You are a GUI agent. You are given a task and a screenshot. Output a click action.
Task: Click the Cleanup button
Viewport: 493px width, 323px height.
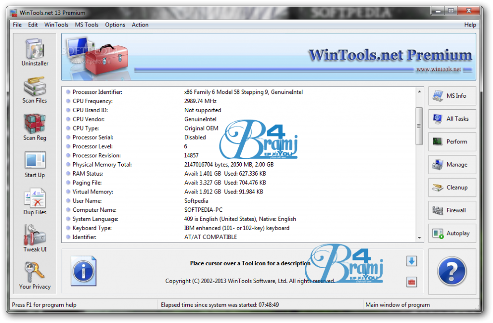tap(452, 187)
